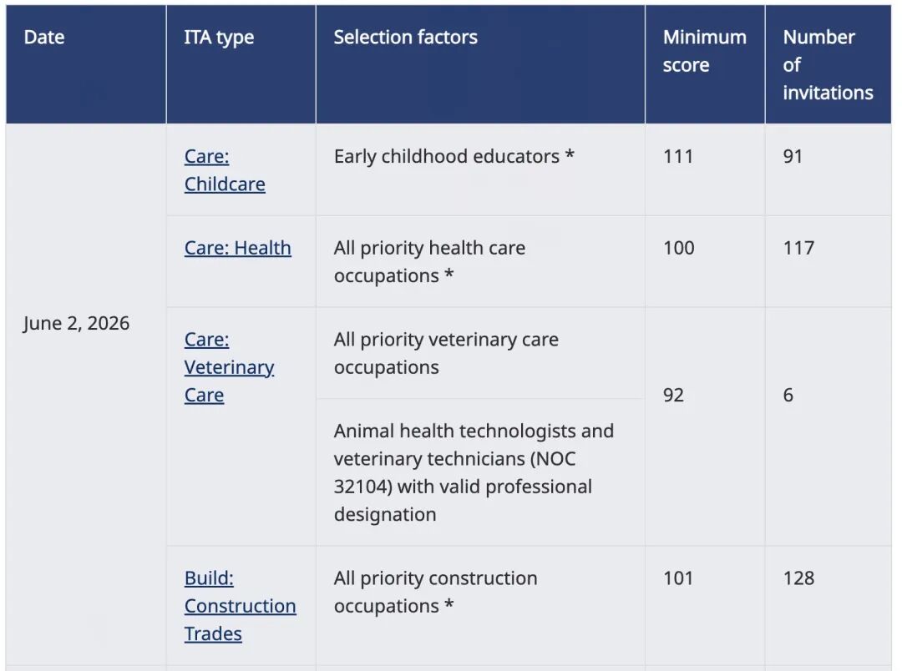Select the invitations count 128
This screenshot has height=671, width=902.
click(798, 578)
